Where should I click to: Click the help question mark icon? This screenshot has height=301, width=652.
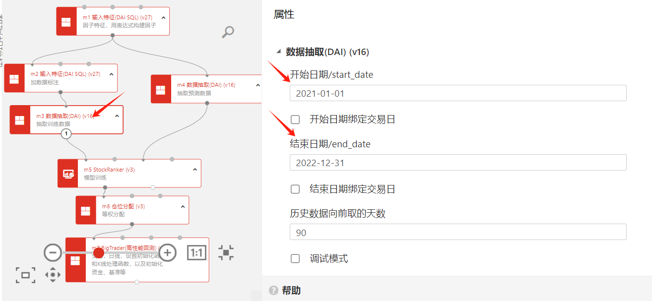pyautogui.click(x=273, y=291)
